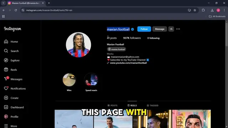
Task: Open Reels from the sidebar
Action: point(10,70)
